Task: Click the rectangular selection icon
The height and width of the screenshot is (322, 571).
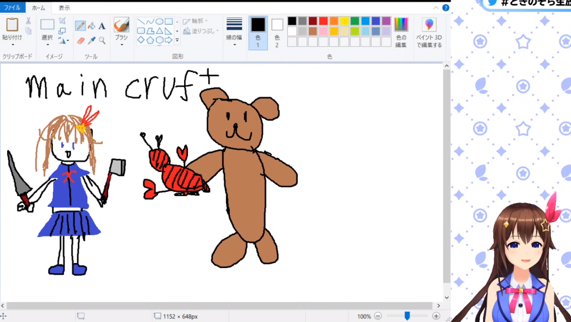Action: pyautogui.click(x=47, y=24)
